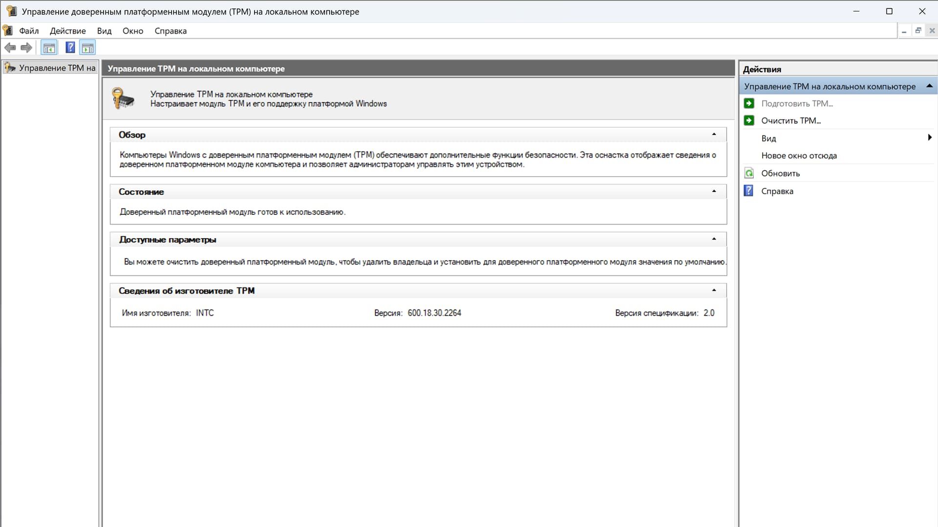This screenshot has width=938, height=527.
Task: Collapse Сведения об изготовителе TPM section
Action: click(x=714, y=290)
